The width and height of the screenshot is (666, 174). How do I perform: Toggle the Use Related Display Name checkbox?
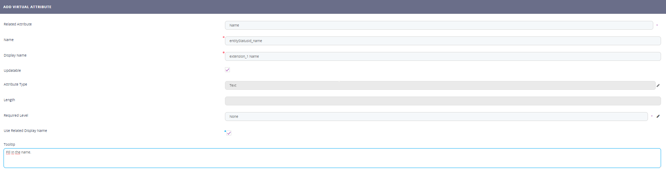229,133
